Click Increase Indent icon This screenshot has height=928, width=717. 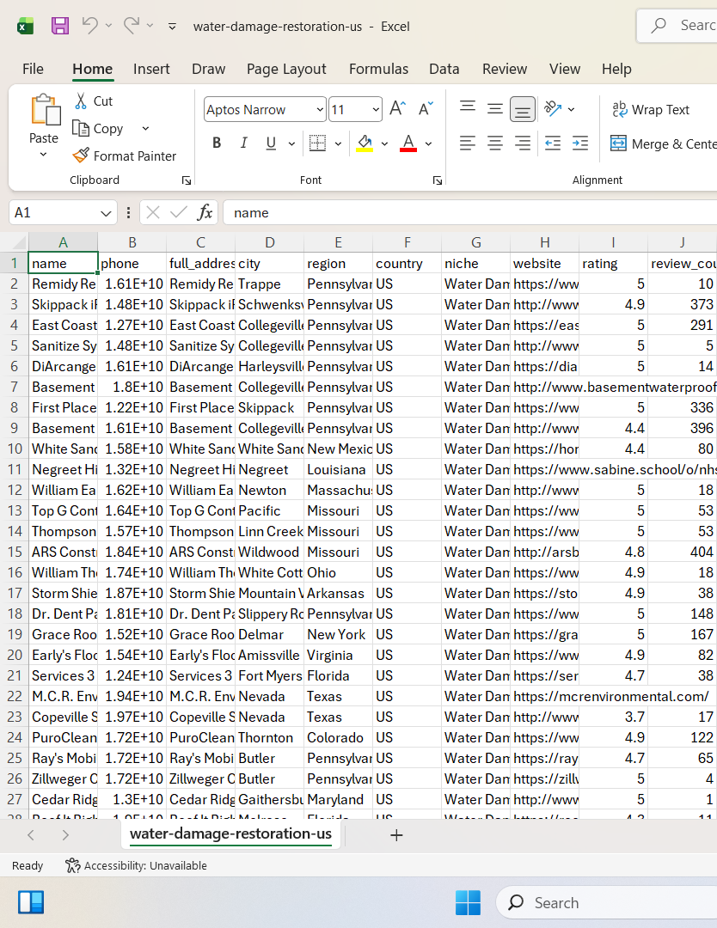click(580, 143)
